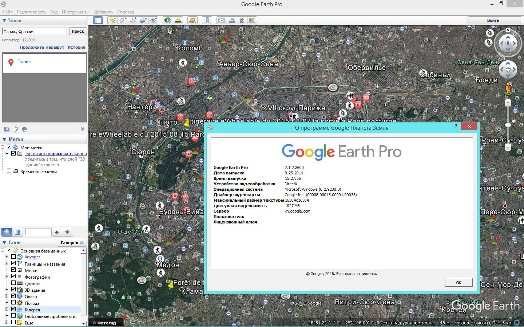Open the Добавить menu
This screenshot has height=327, width=524.
[x=103, y=12]
